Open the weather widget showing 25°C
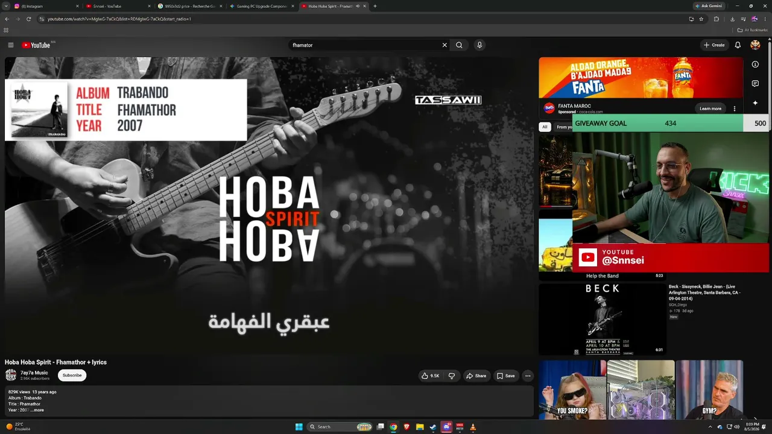Image resolution: width=772 pixels, height=434 pixels. [18, 427]
